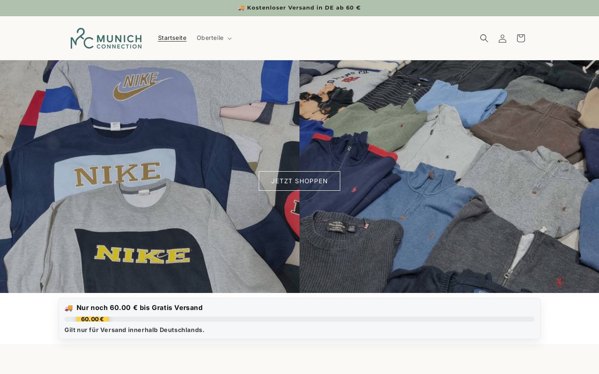The height and width of the screenshot is (374, 599).
Task: Go to Startseite menu link
Action: click(x=172, y=38)
